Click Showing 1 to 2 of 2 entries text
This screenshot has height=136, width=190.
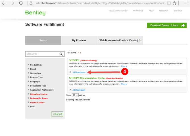click(x=78, y=100)
